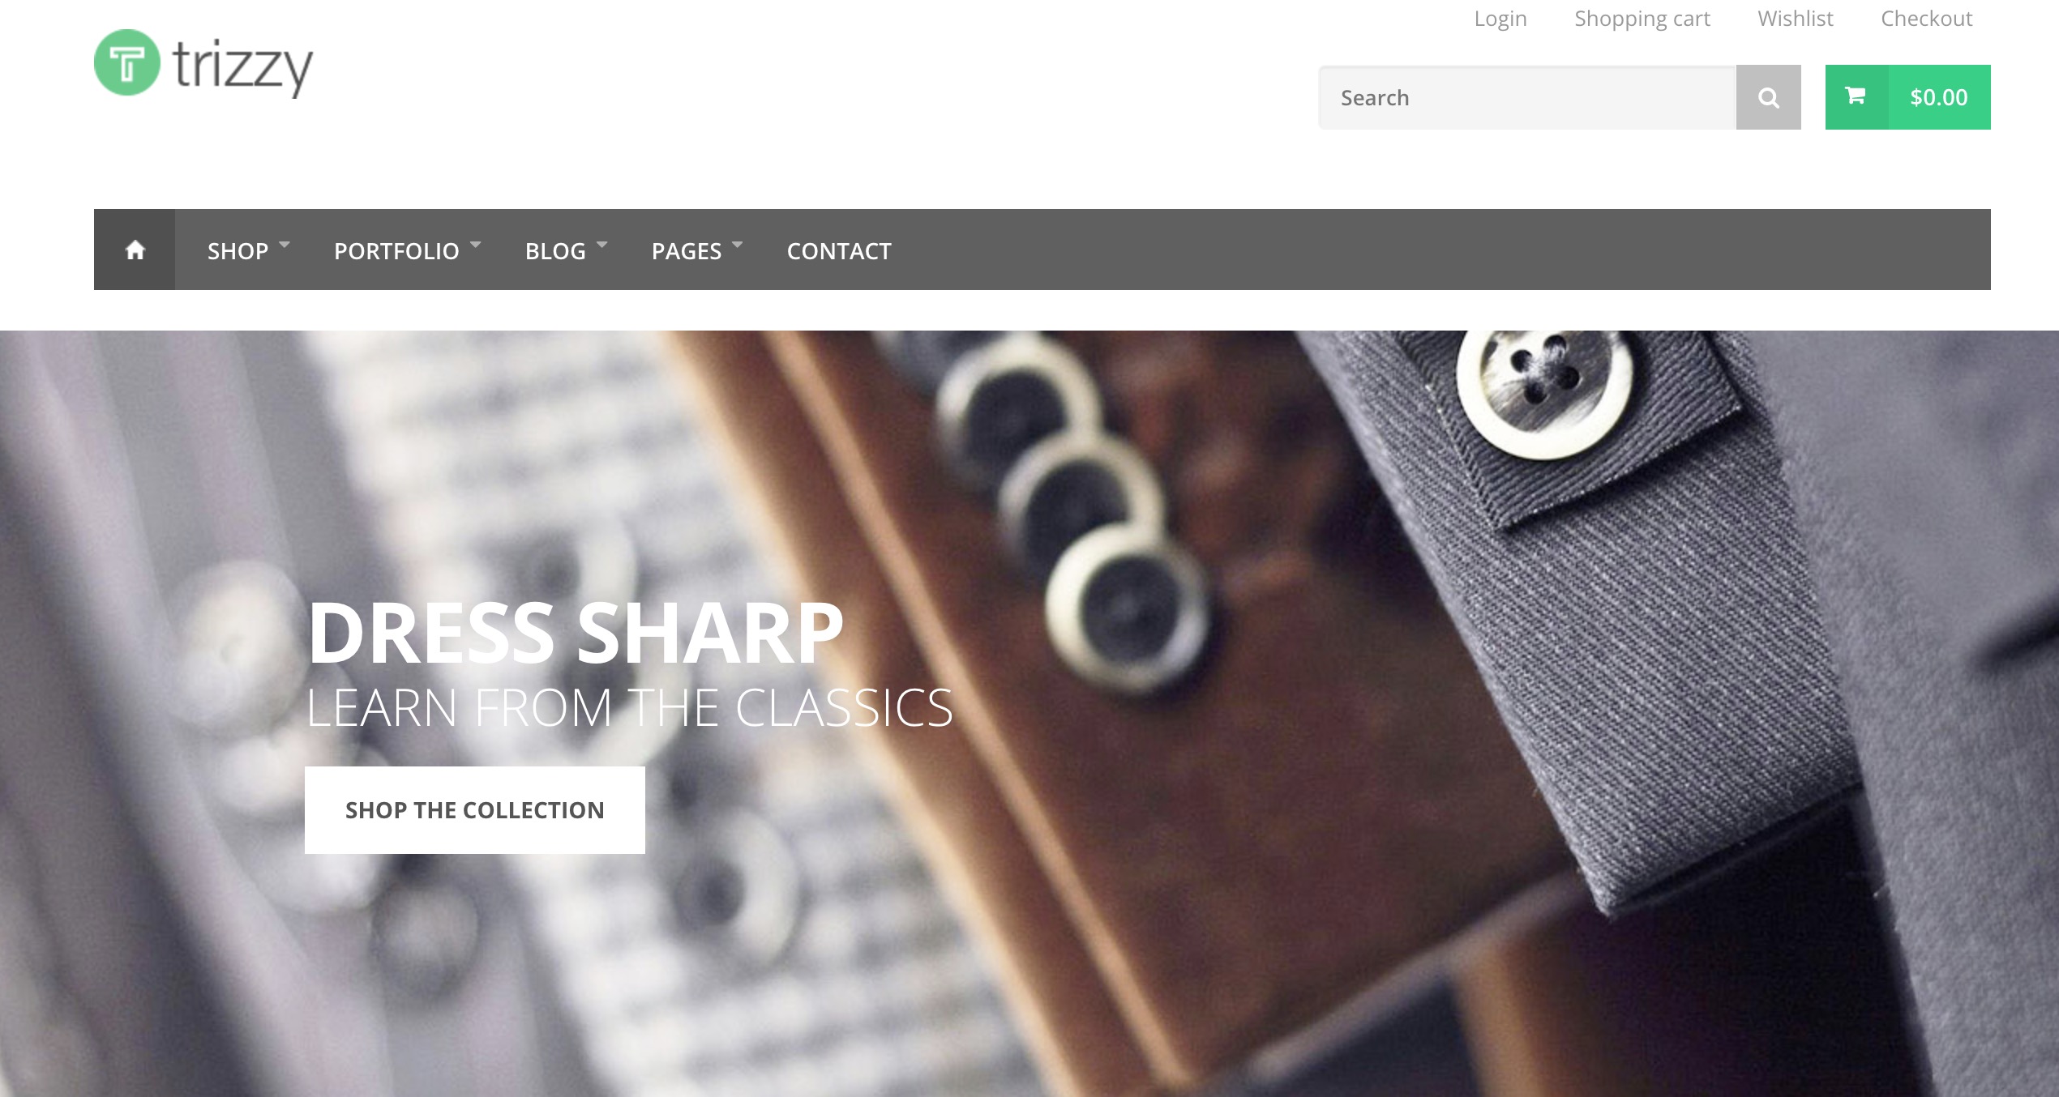The image size is (2059, 1097).
Task: Click the Shop The Collection button
Action: click(475, 810)
